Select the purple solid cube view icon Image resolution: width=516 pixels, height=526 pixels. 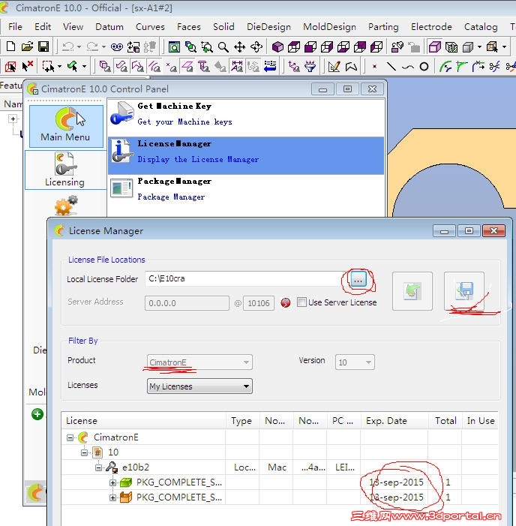point(277,47)
